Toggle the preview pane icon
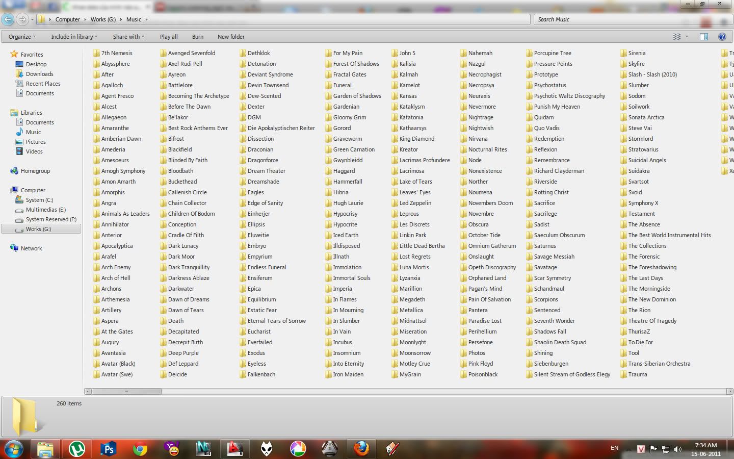 (703, 37)
